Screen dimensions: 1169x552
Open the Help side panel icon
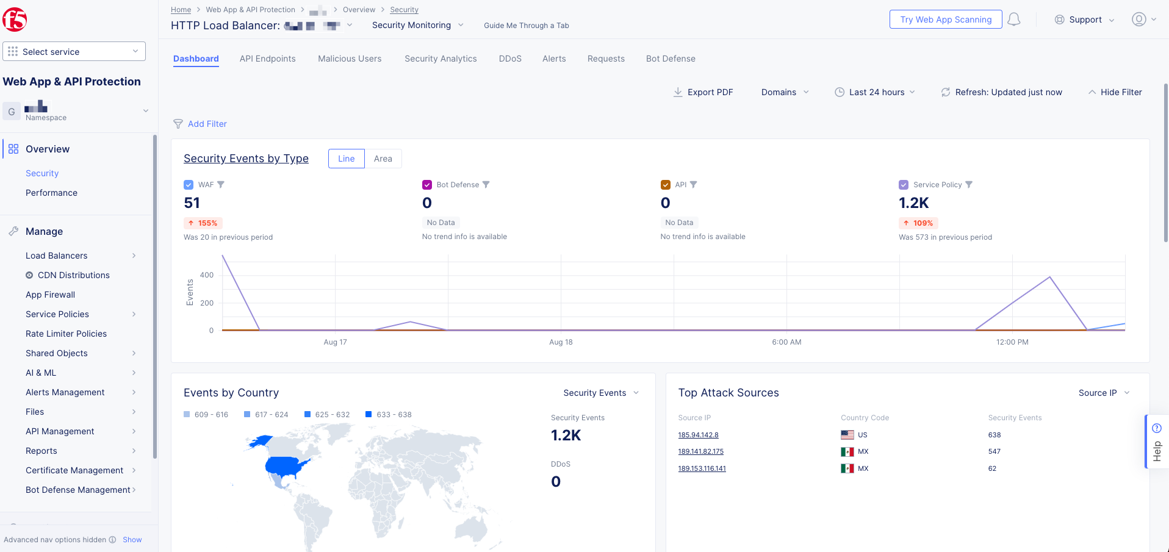click(x=1157, y=428)
